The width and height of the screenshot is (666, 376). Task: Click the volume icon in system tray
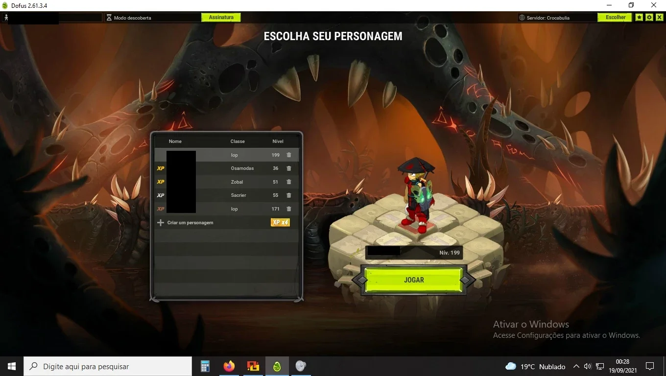click(588, 366)
